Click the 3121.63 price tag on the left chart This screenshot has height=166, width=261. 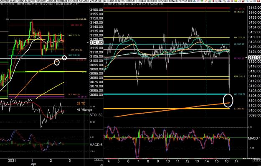click(x=96, y=42)
